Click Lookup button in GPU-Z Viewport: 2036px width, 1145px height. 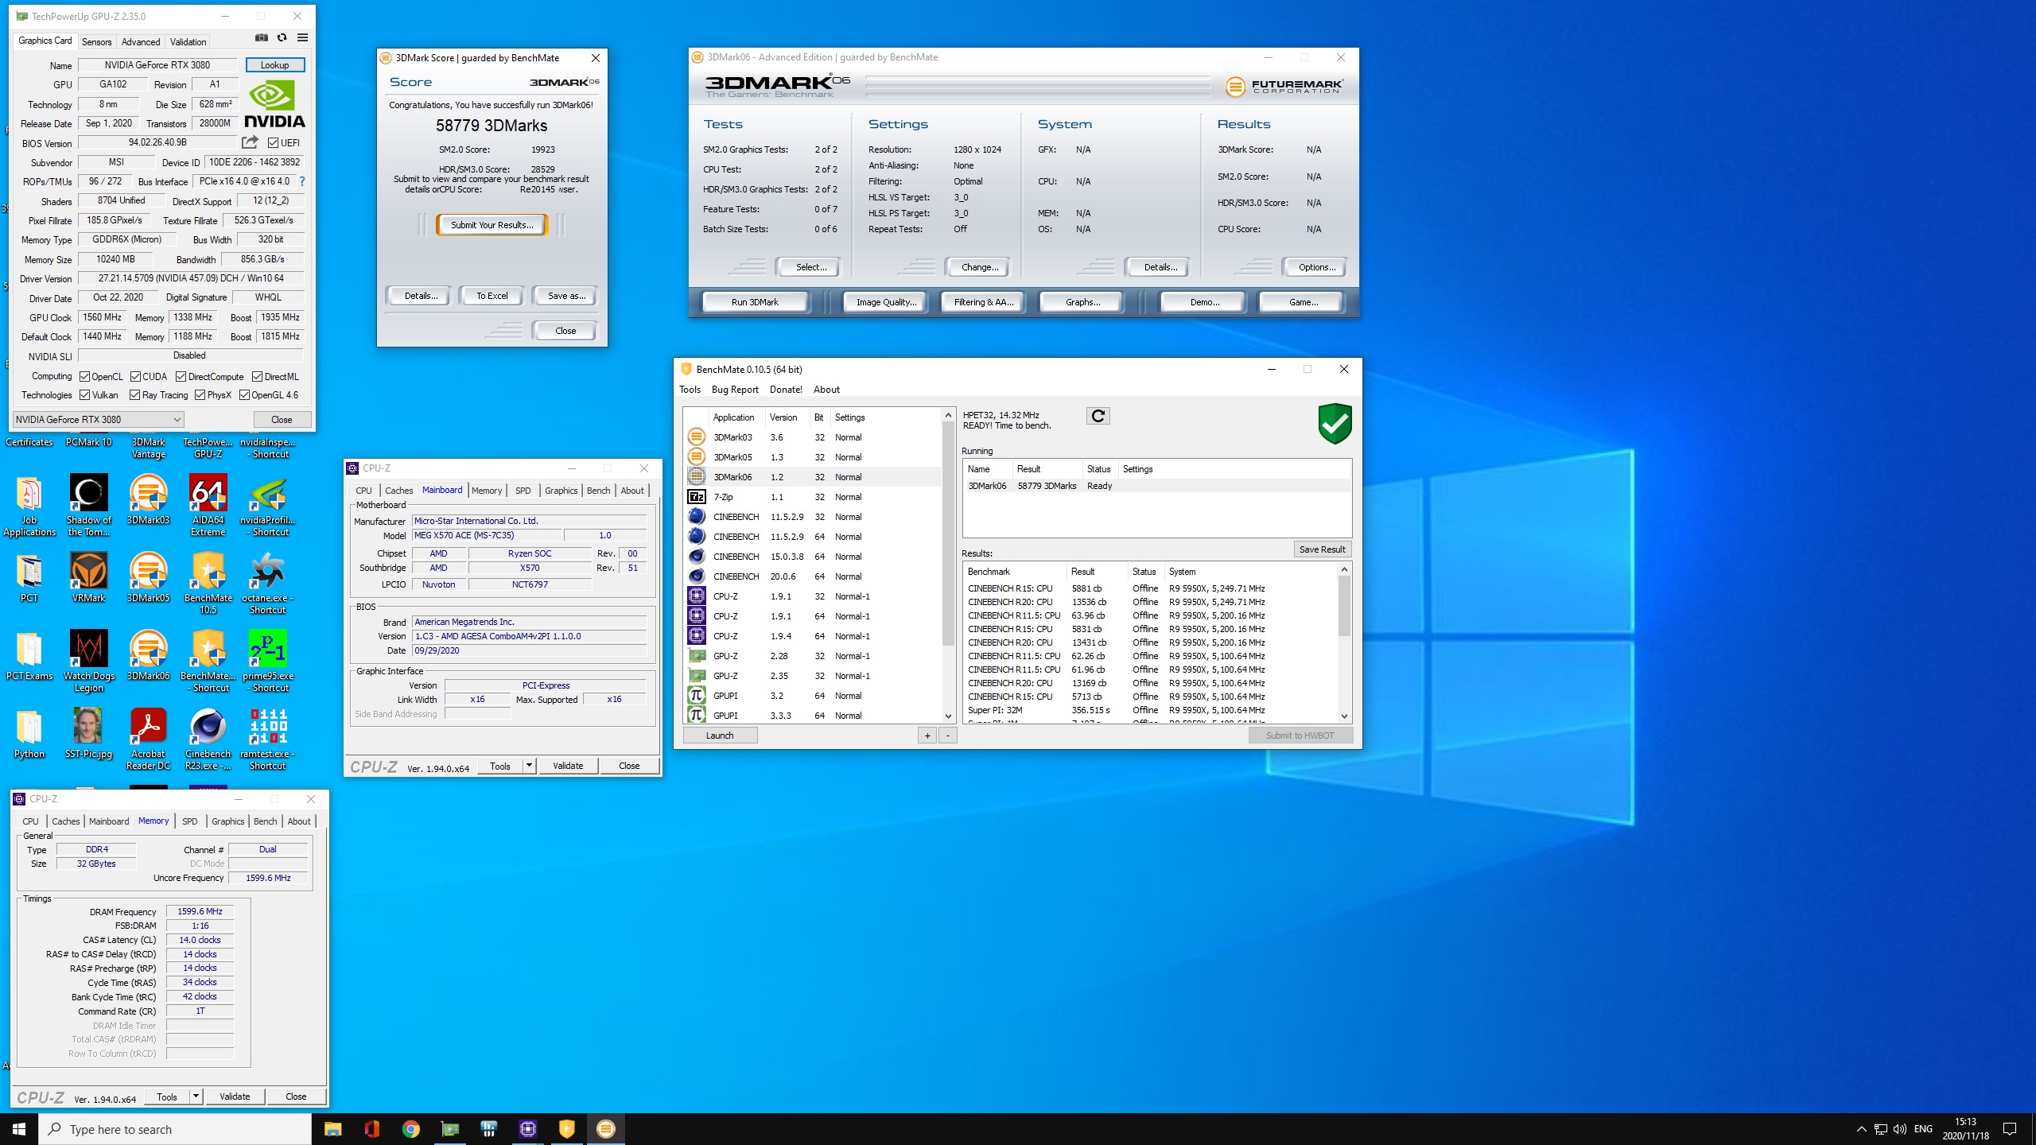tap(275, 65)
